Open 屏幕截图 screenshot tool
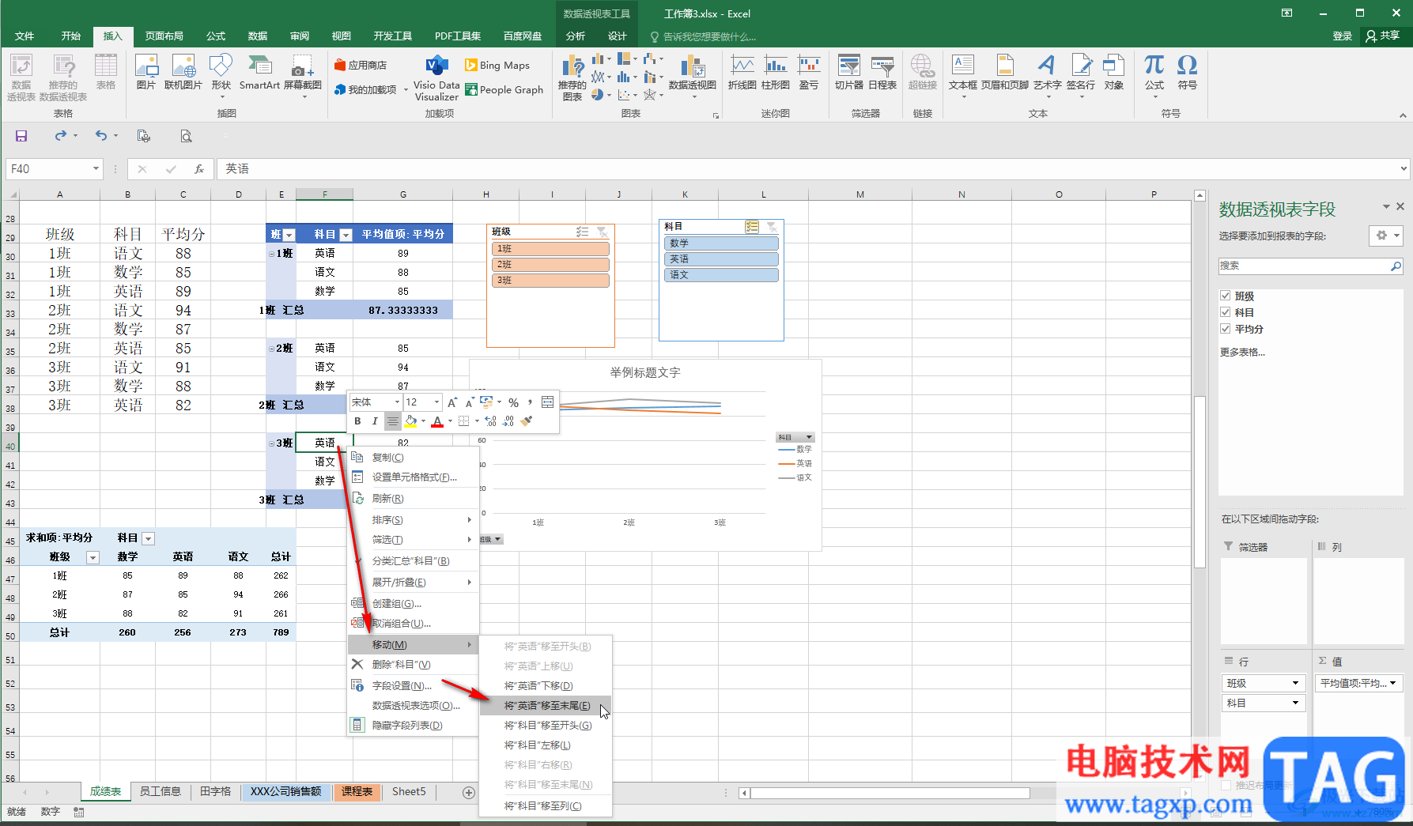1413x826 pixels. pyautogui.click(x=303, y=76)
